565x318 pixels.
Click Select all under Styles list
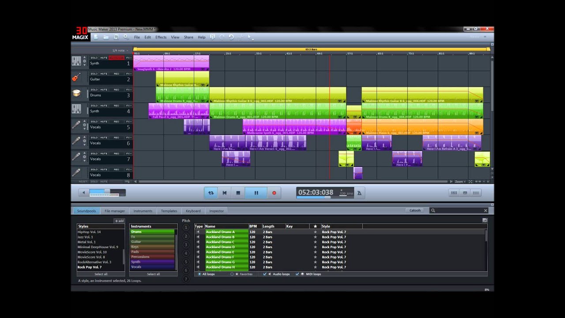101,274
